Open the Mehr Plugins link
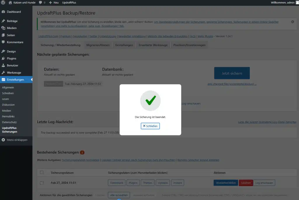The image size is (299, 200). 205,36
